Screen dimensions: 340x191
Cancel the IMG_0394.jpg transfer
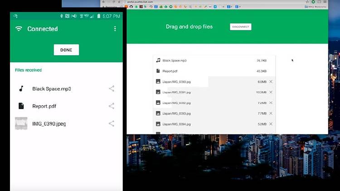click(x=271, y=124)
